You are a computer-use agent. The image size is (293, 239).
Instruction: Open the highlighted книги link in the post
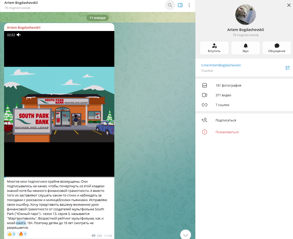[21, 223]
